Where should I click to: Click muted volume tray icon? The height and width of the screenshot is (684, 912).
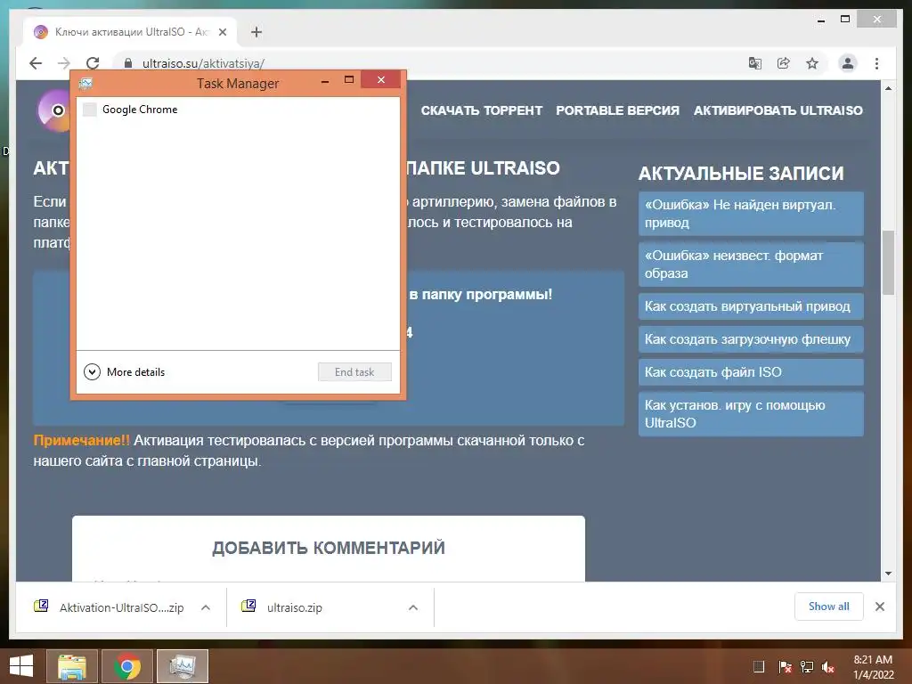(828, 667)
